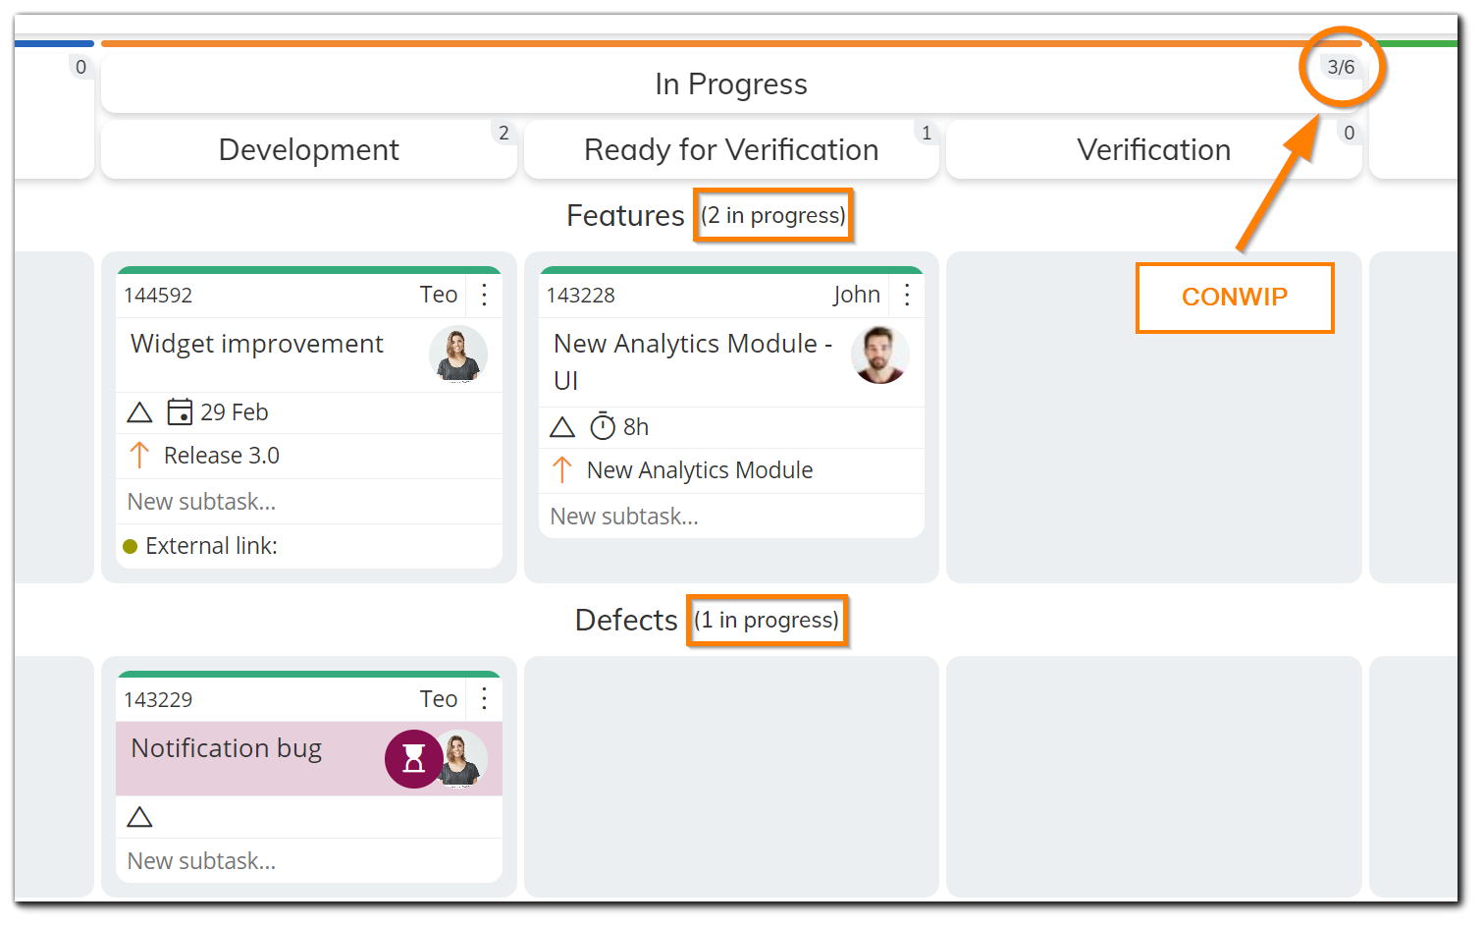Click priority triangle on New Analytics Module card

562,427
